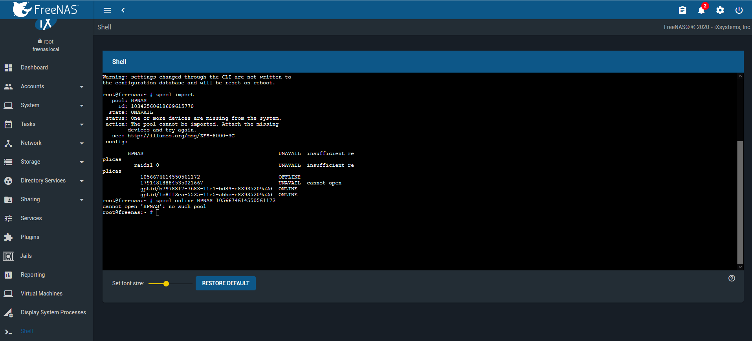
Task: Click the power button icon
Action: [x=739, y=10]
